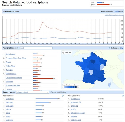Open the Languedoc-Roussillon region link
125x122 pixels.
coord(14,78)
